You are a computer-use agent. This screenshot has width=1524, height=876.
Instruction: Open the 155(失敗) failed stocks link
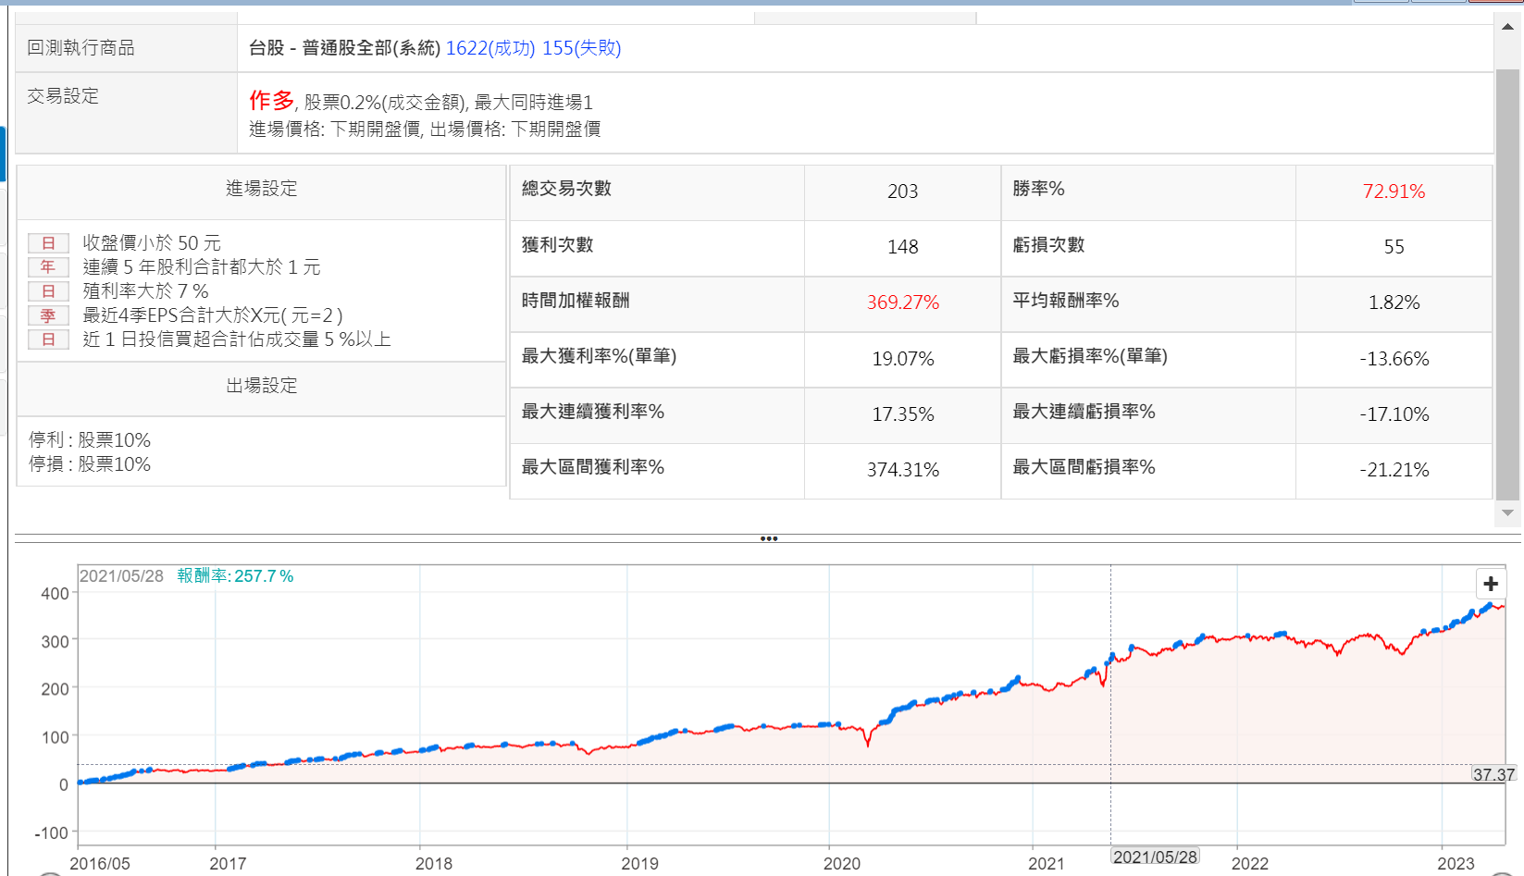click(x=581, y=48)
